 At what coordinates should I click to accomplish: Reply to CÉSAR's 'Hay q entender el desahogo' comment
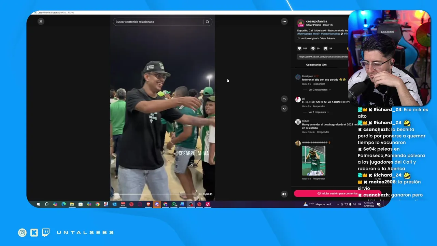coord(323,132)
